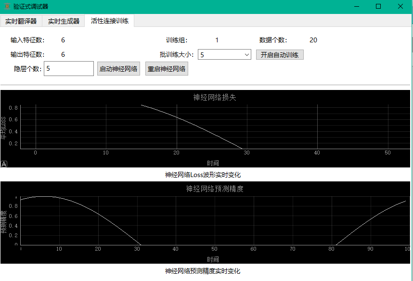
Task: Click the 神经网络损失 chart title
Action: 215,98
